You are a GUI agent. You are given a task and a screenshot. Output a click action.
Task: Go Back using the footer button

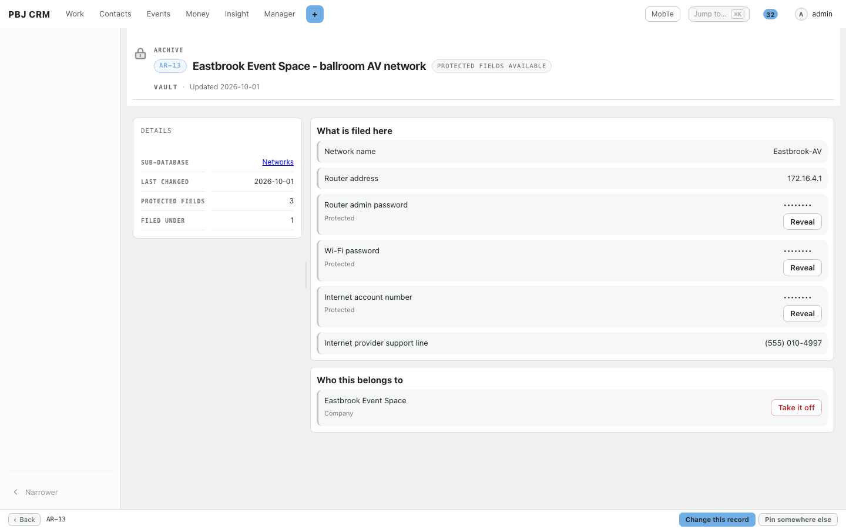click(x=24, y=520)
